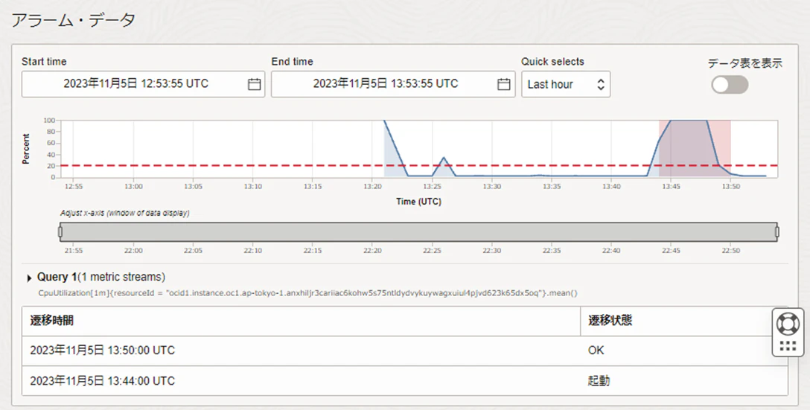Click the CpuUtilization query text
The height and width of the screenshot is (410, 810).
coord(308,292)
